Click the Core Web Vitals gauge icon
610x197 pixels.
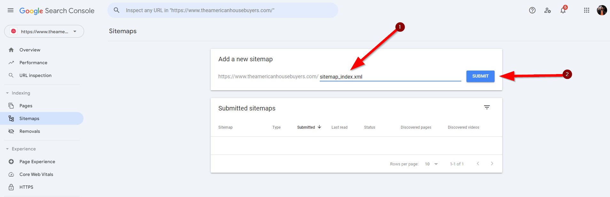tap(11, 174)
